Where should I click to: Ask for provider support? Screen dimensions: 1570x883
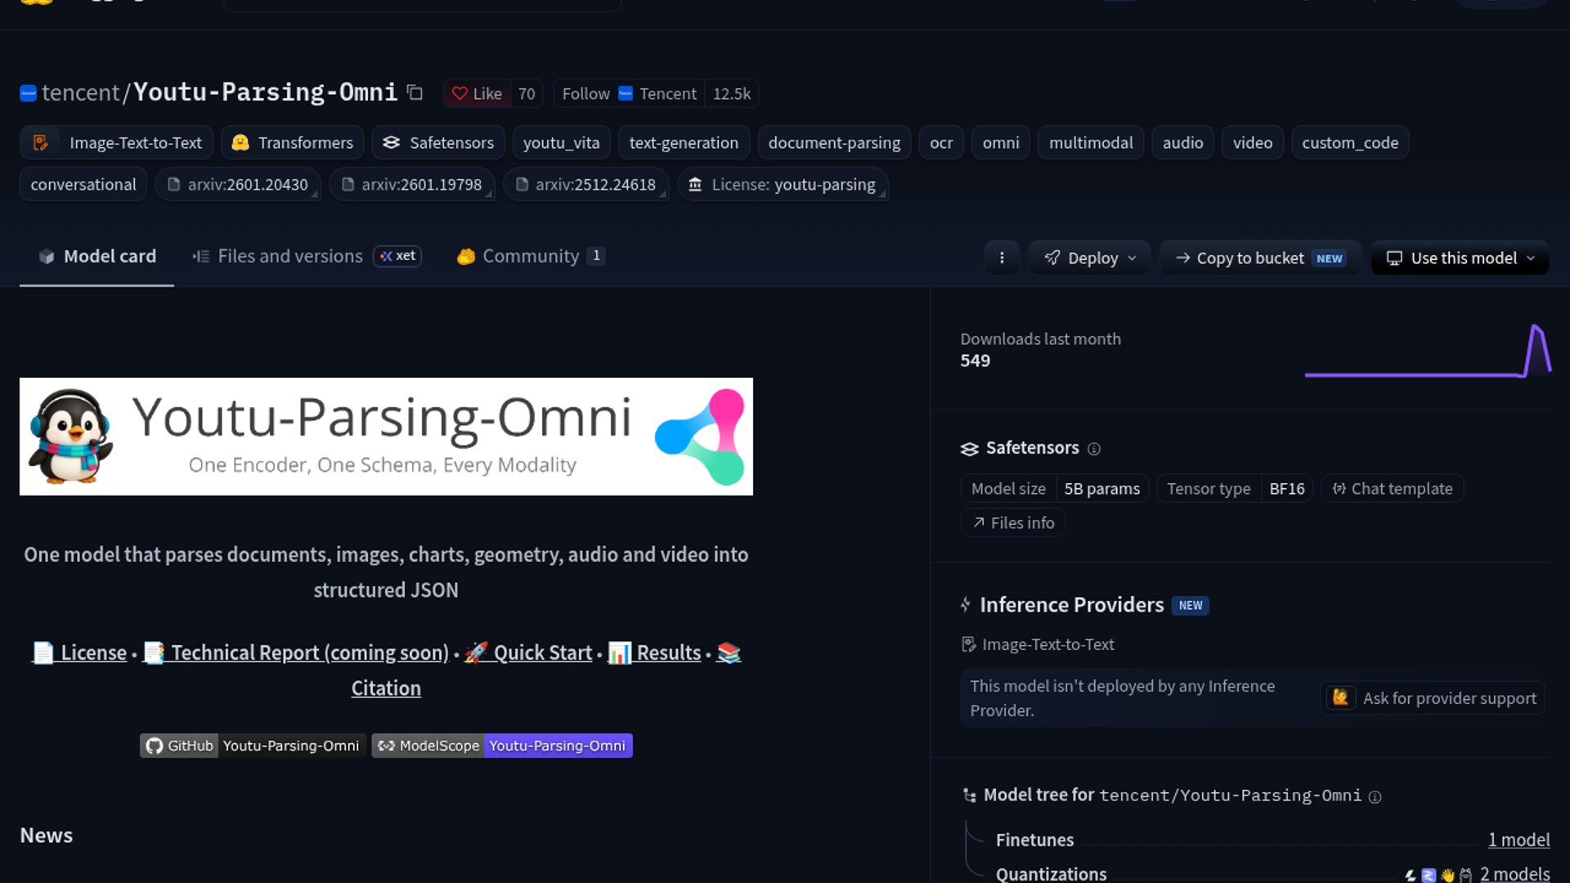point(1433,698)
